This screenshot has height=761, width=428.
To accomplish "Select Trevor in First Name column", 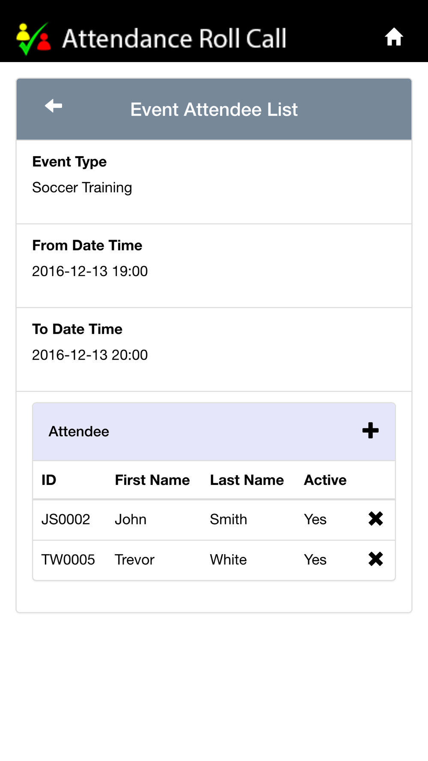I will pos(134,560).
